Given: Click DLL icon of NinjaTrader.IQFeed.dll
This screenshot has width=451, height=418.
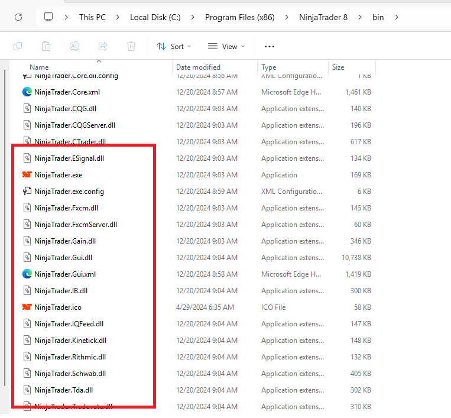Looking at the screenshot, I should pyautogui.click(x=27, y=323).
